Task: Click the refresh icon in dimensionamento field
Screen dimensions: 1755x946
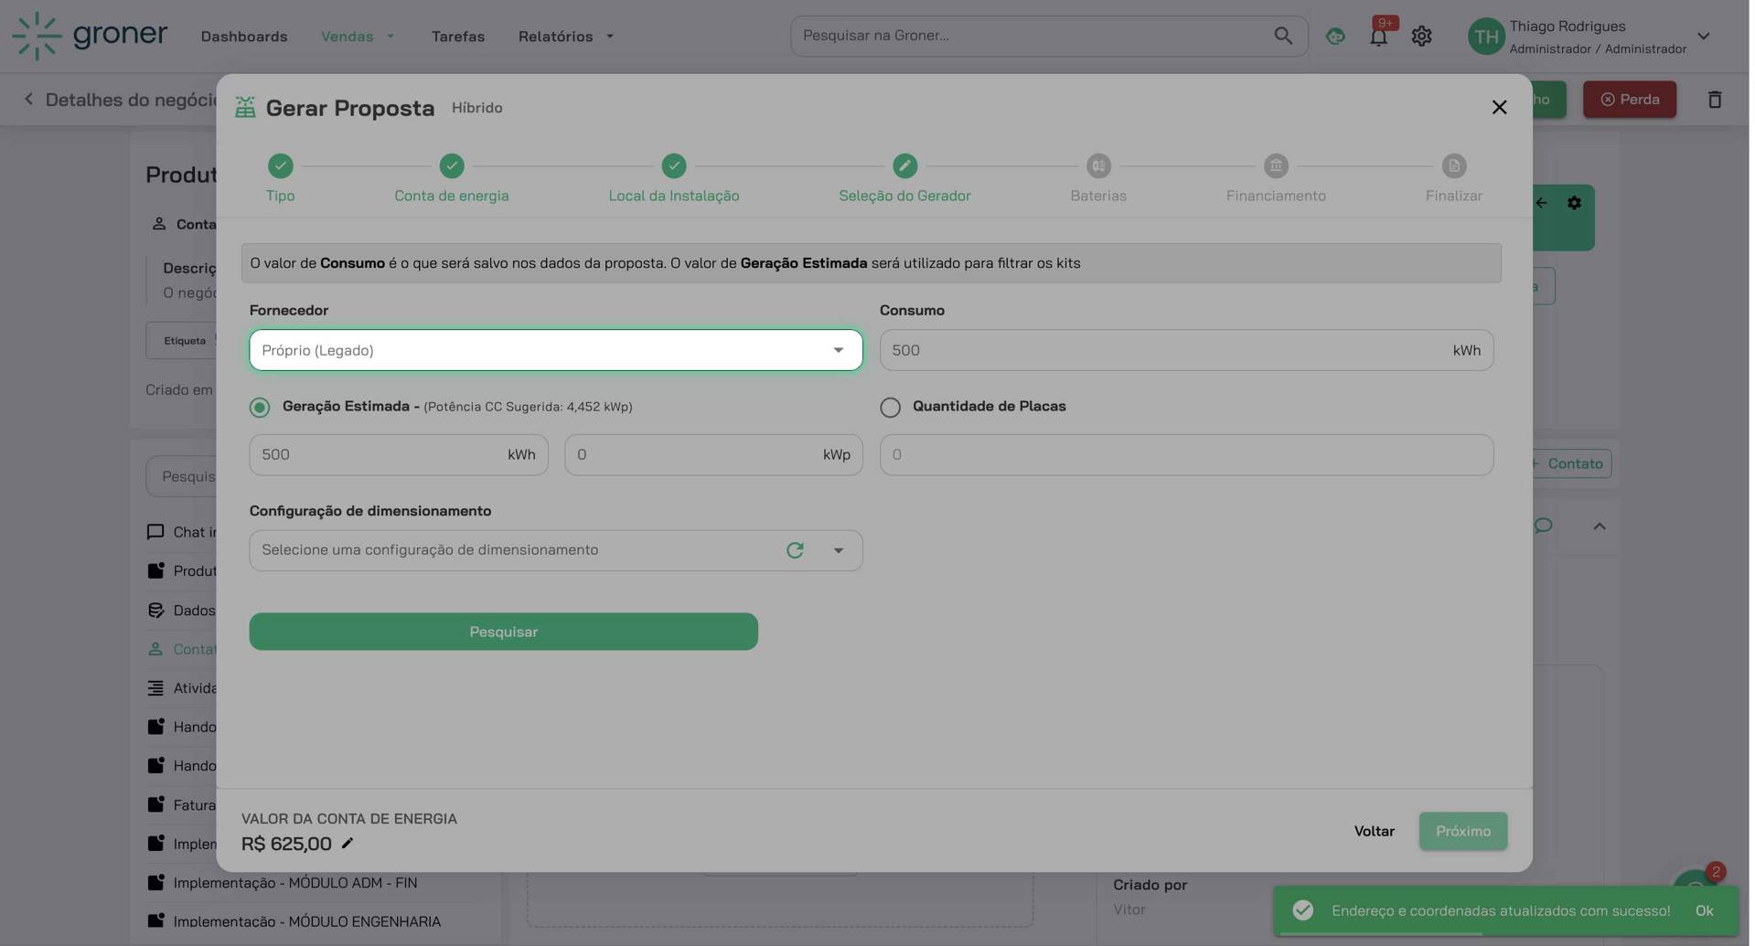Action: pos(797,551)
